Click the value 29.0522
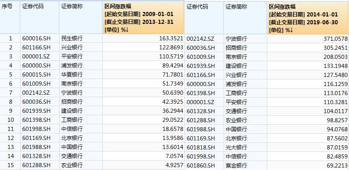Screen dimensions: 349x170 (173, 120)
